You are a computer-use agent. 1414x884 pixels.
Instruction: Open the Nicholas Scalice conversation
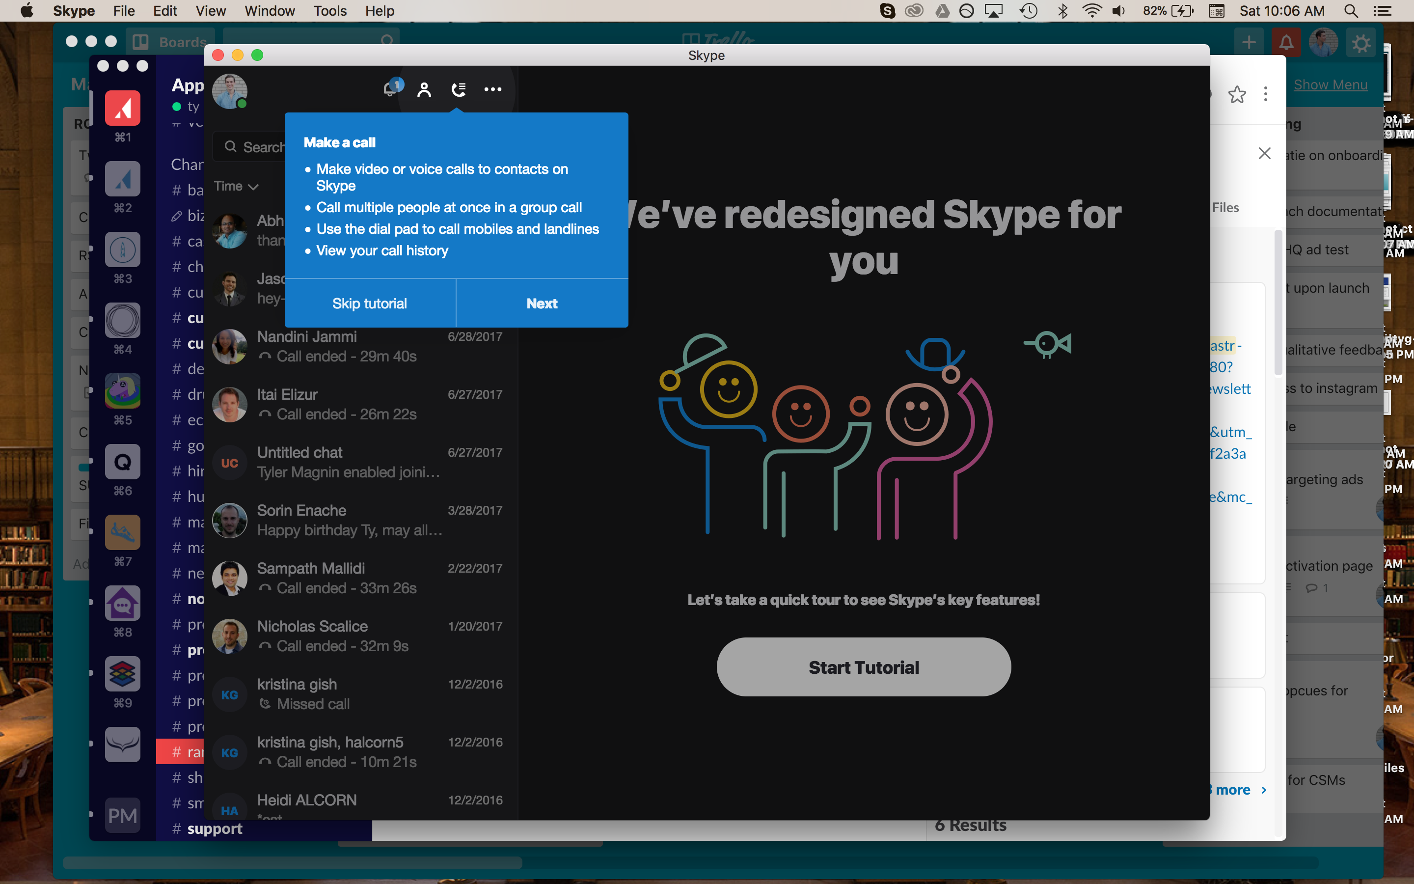coord(361,636)
